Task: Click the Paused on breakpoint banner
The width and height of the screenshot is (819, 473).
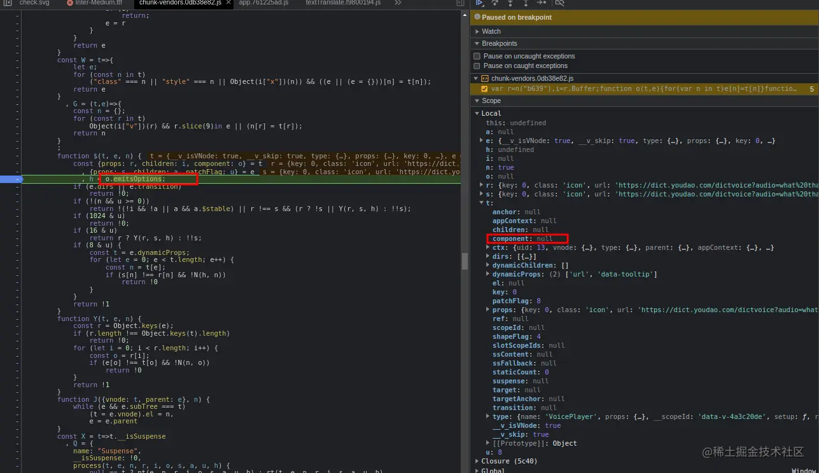Action: pos(645,17)
